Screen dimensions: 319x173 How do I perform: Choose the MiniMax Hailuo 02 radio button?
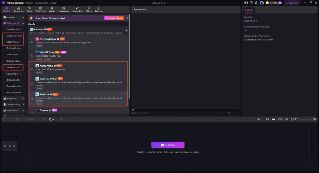32,42
